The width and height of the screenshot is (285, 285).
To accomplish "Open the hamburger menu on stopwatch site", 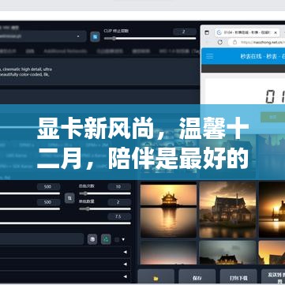I will (209, 56).
